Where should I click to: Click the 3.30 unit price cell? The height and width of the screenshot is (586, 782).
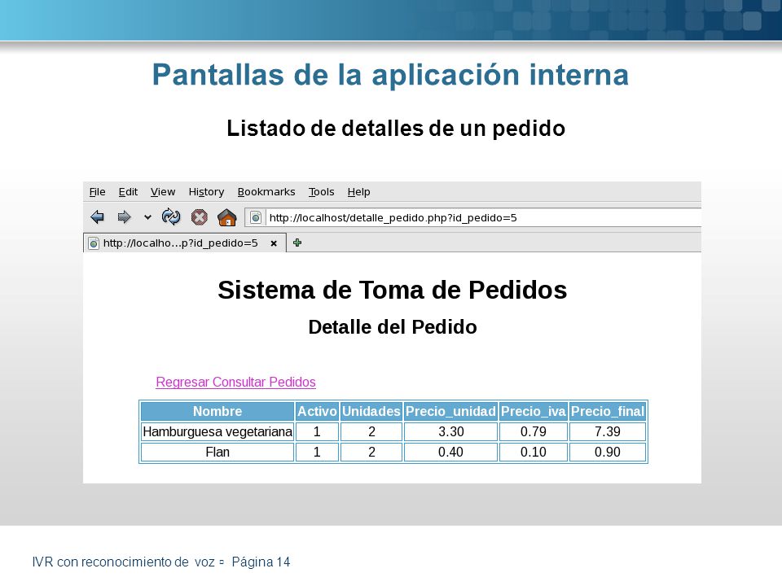click(450, 432)
